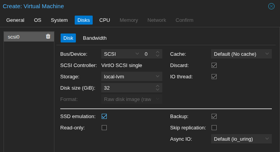Enable the Read-only checkbox
The height and width of the screenshot is (152, 280).
(x=104, y=127)
